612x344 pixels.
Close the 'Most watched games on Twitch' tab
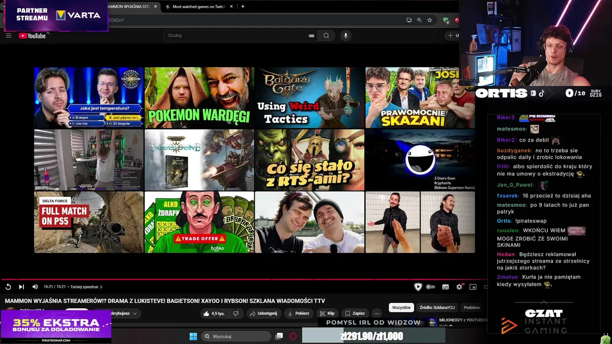(232, 7)
